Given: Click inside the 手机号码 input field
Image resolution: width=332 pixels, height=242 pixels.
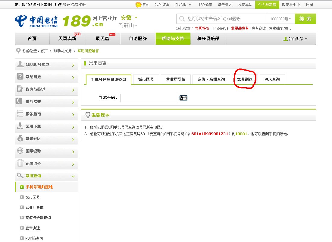Looking at the screenshot, I should point(149,98).
